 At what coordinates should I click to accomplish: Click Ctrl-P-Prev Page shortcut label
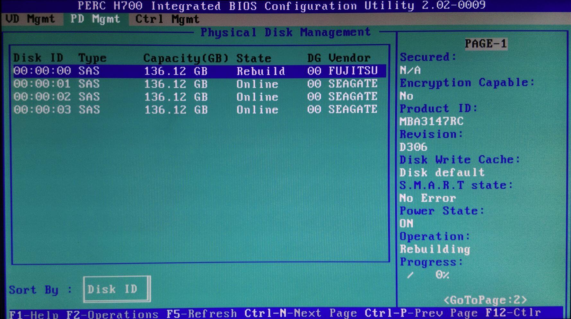421,313
